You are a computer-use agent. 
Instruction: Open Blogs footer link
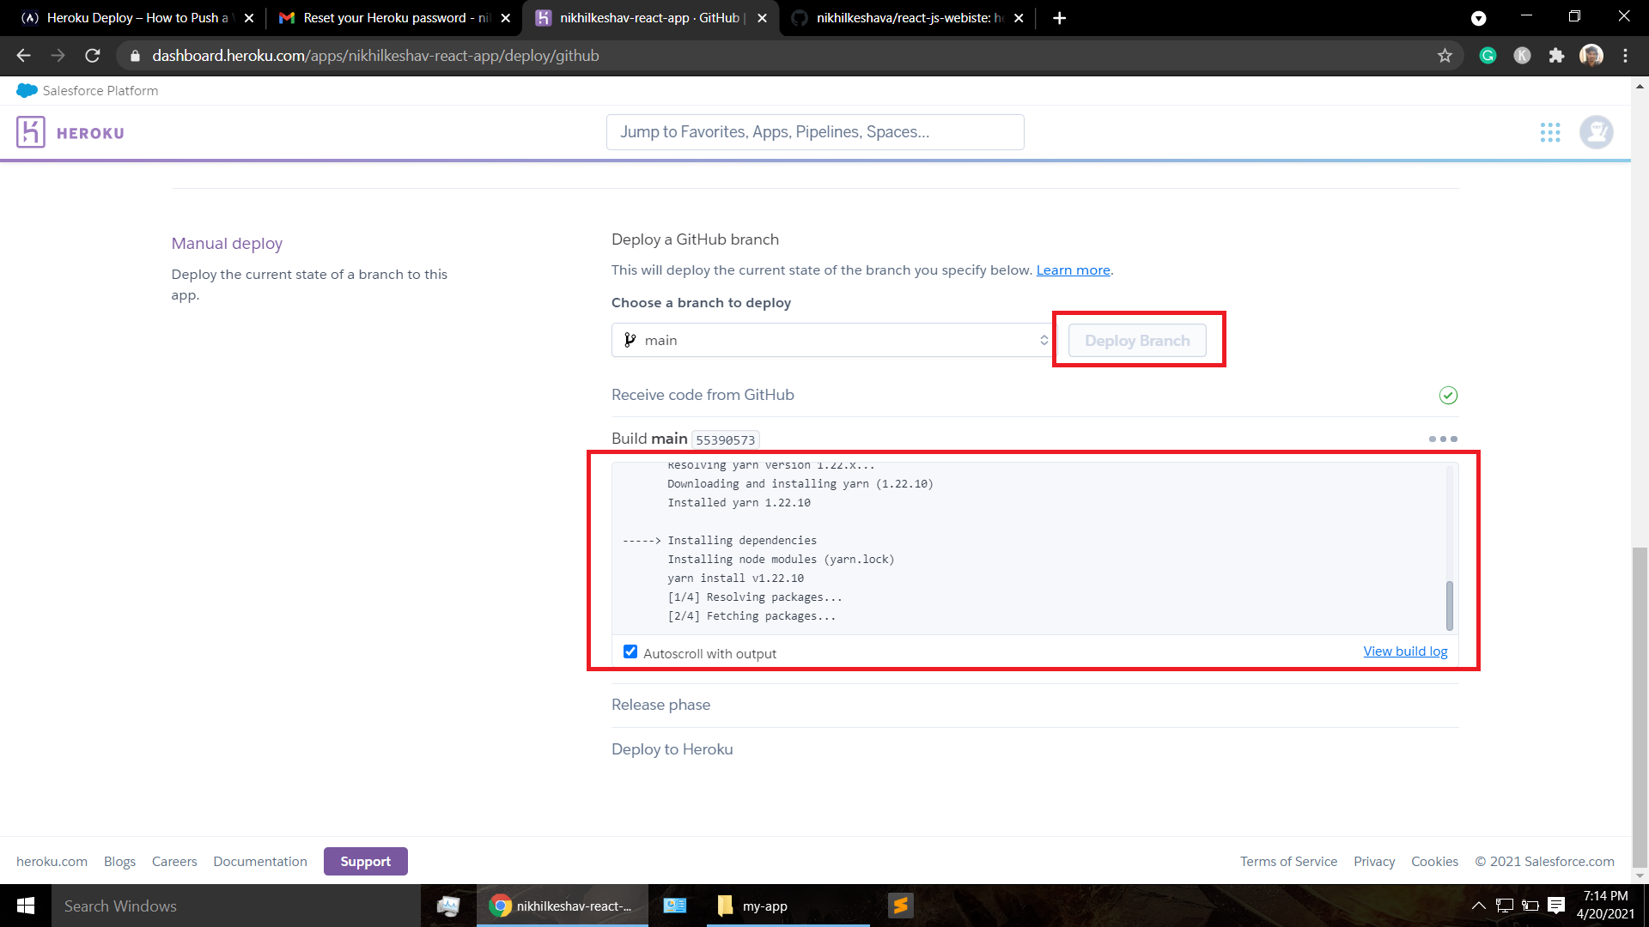[x=119, y=861]
